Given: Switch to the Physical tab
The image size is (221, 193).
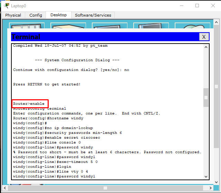Looking at the screenshot, I should tap(13, 15).
